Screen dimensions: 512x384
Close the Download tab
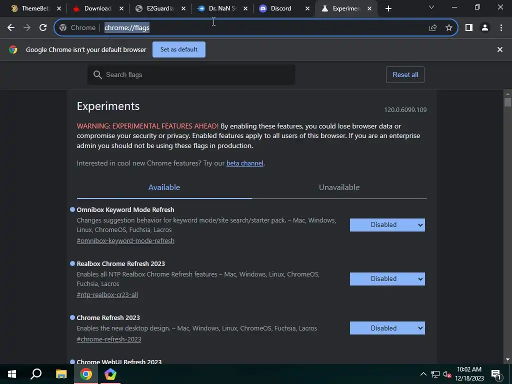(121, 9)
